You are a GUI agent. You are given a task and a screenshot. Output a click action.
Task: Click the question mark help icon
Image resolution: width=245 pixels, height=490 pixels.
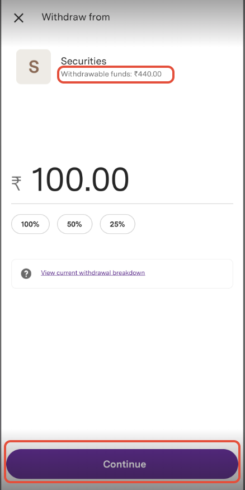click(x=26, y=274)
